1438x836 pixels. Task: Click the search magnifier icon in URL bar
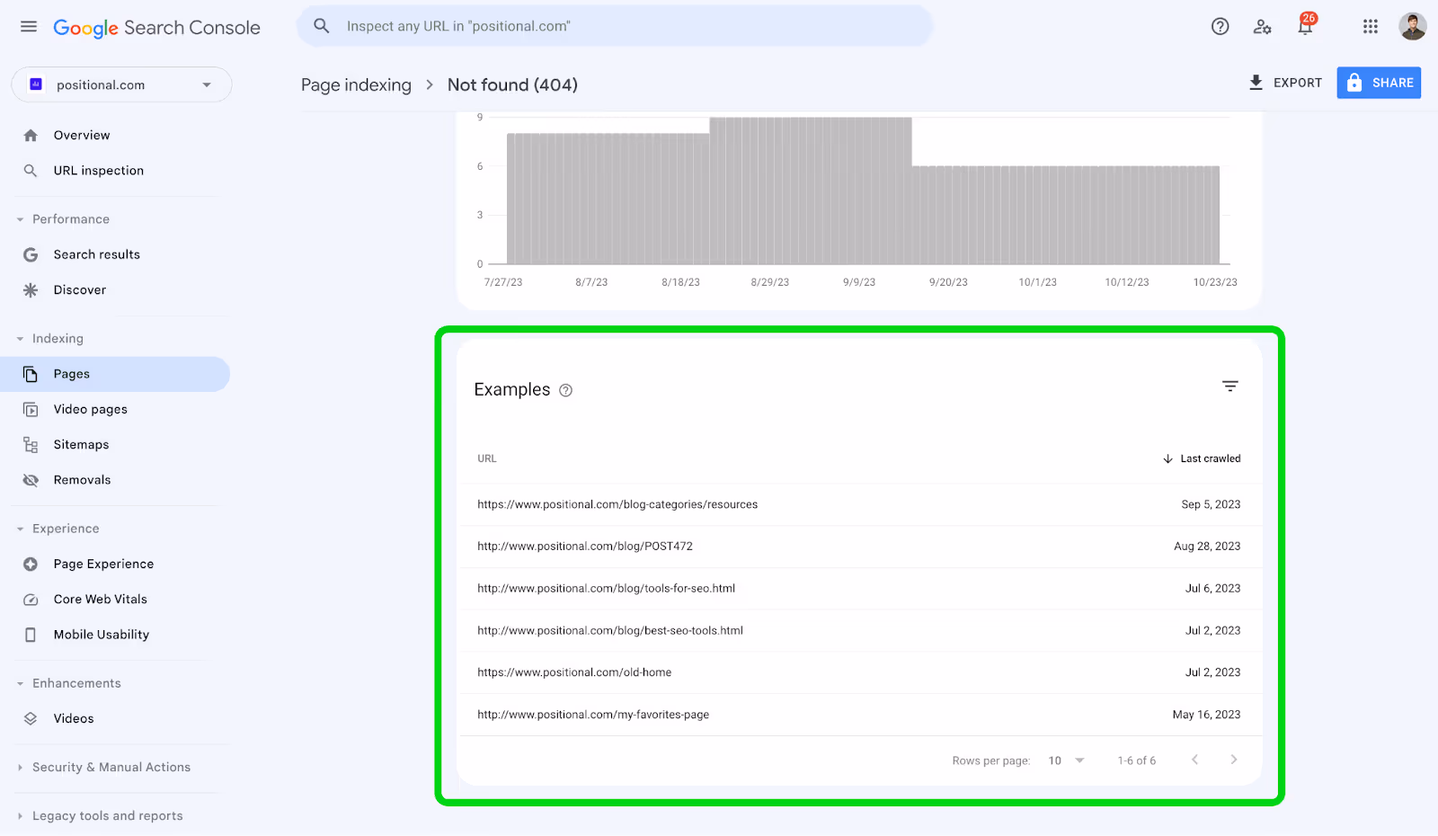coord(321,26)
